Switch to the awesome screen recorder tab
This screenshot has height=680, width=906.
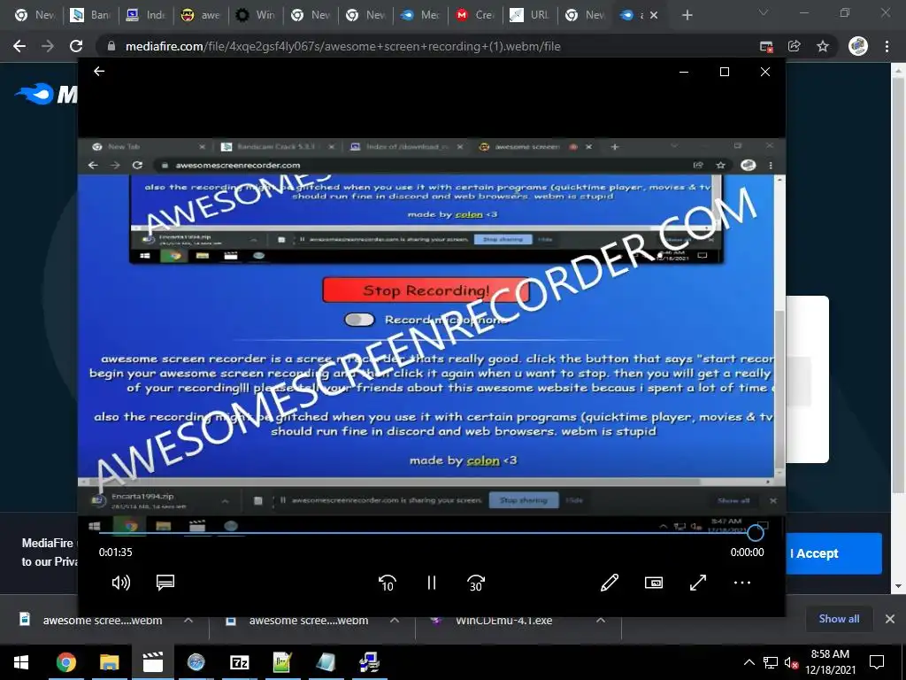click(x=200, y=15)
